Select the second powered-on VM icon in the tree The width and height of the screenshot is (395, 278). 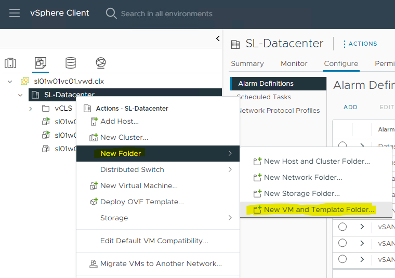[46, 135]
